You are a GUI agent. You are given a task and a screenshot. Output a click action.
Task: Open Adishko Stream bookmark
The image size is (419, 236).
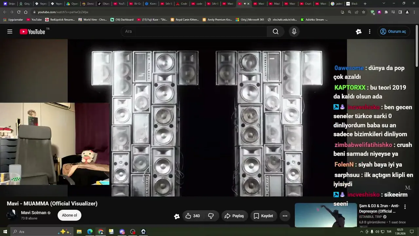point(314,20)
